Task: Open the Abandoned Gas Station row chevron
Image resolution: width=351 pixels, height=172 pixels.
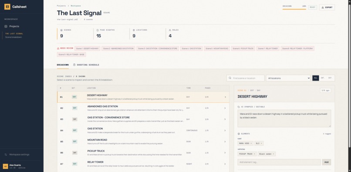Action: [x=225, y=108]
